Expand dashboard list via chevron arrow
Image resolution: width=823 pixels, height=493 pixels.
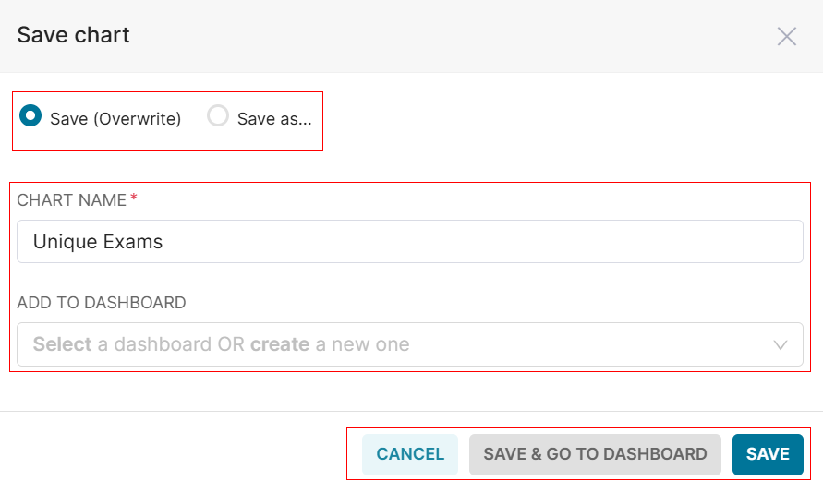(x=781, y=345)
